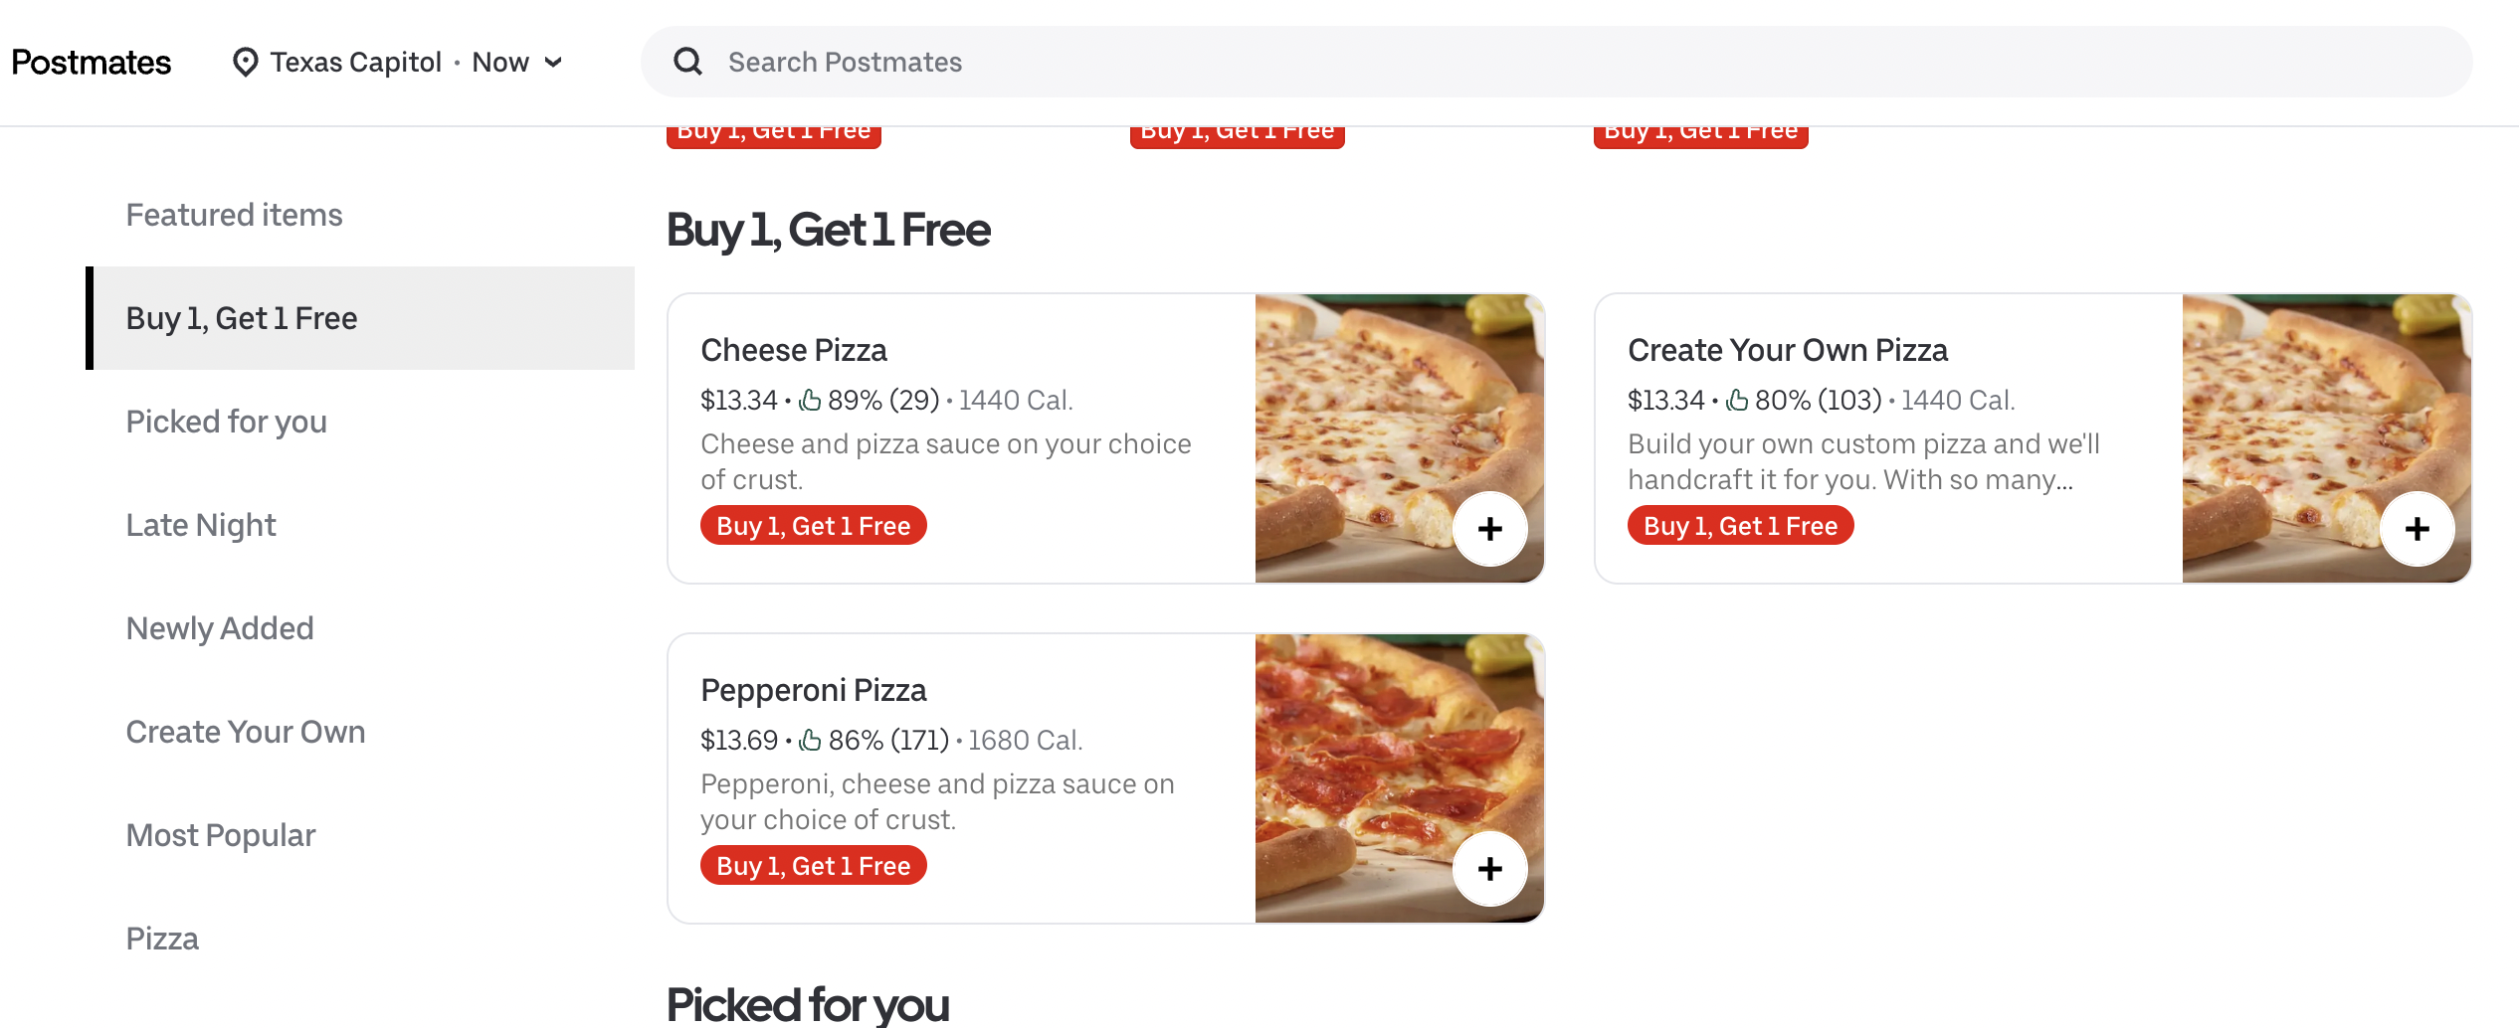Add Create Your Own Pizza via plus icon
Screen dimensions: 2519x1028
tap(2417, 529)
